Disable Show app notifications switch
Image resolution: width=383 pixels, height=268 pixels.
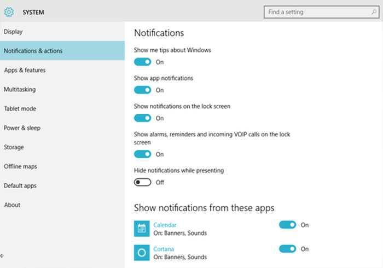[143, 90]
